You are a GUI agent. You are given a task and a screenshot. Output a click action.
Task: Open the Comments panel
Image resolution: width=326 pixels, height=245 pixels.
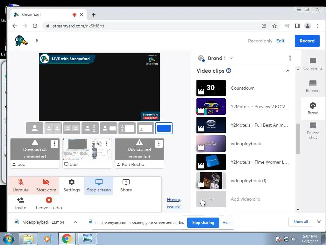click(313, 64)
